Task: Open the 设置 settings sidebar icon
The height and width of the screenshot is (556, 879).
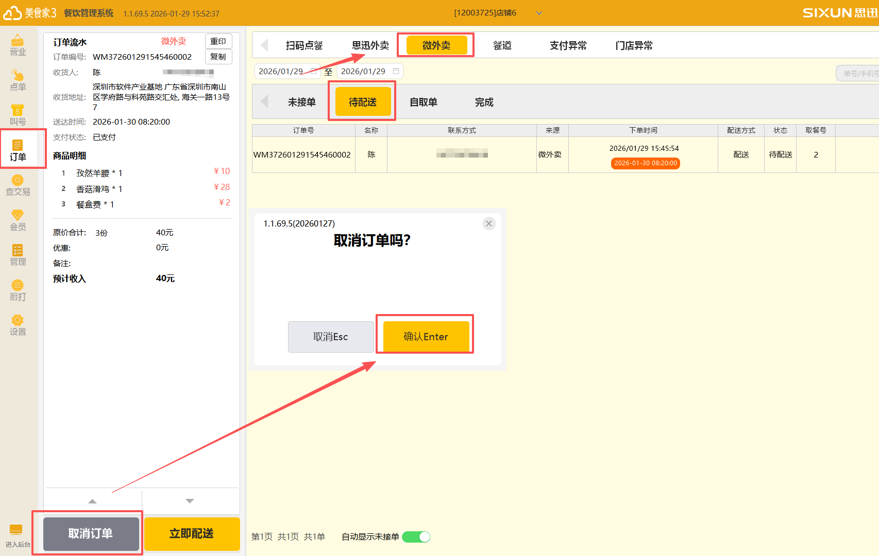Action: coord(18,325)
